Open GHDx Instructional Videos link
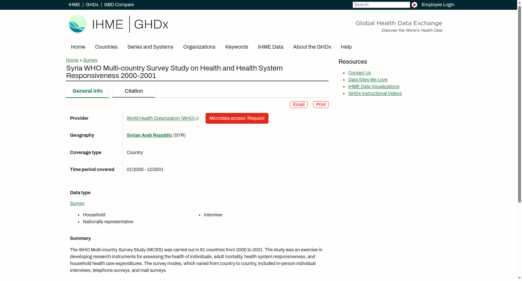 [375, 93]
